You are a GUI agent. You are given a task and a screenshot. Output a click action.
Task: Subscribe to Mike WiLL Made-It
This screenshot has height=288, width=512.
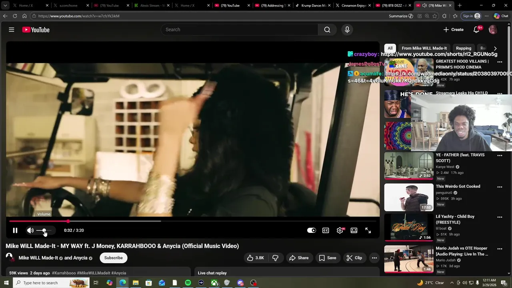click(x=114, y=258)
